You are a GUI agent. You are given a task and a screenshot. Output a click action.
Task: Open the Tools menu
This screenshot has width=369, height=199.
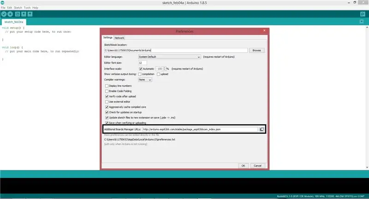point(27,8)
